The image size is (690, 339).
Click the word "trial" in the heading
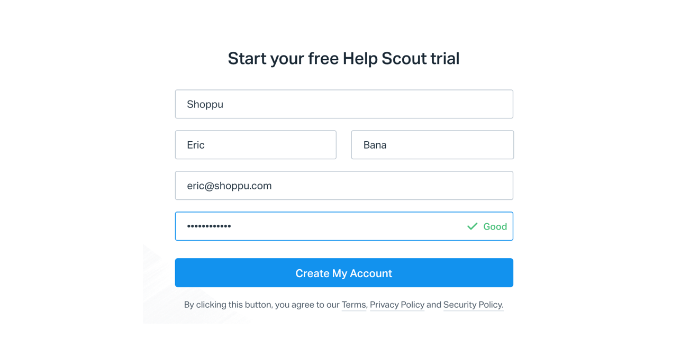444,58
